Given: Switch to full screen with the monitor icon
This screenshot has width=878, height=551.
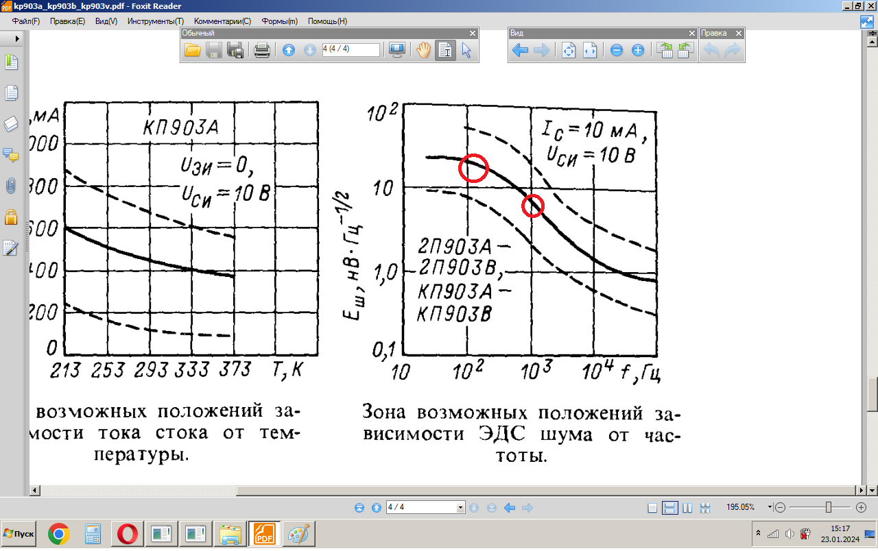Looking at the screenshot, I should point(399,50).
